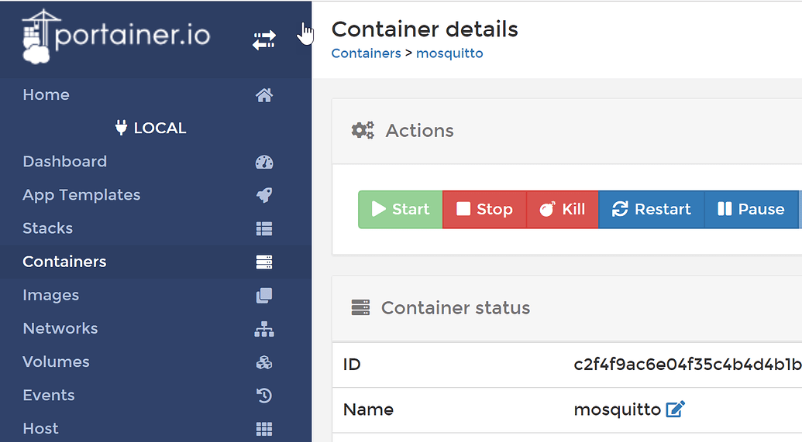Click the Dashboard gauge icon
Screen dimensions: 802x442
264,162
